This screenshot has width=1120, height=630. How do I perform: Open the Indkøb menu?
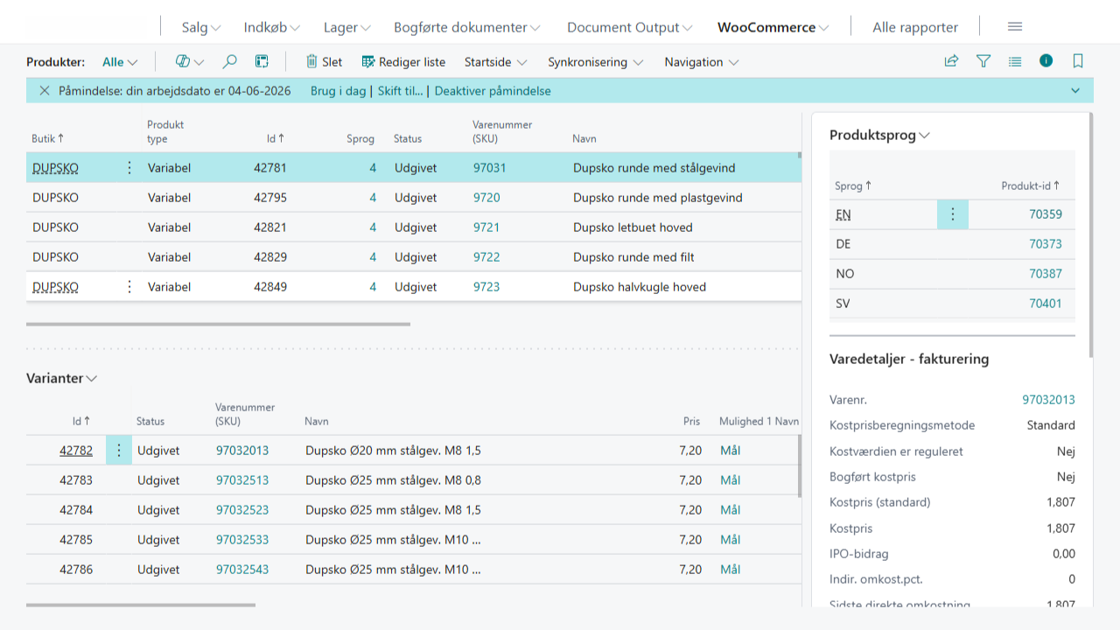pyautogui.click(x=272, y=27)
